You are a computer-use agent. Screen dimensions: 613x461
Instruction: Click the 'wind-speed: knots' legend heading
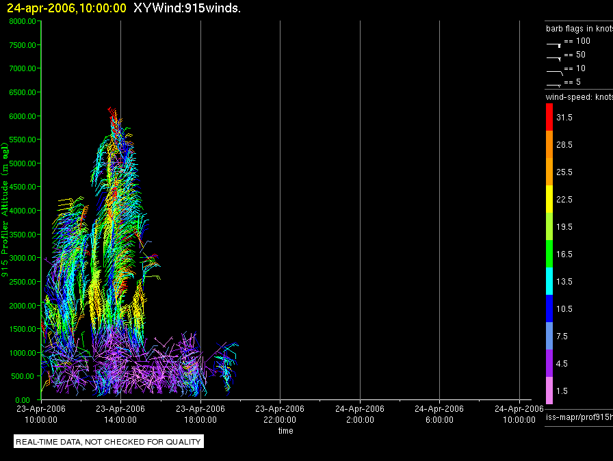tap(579, 97)
